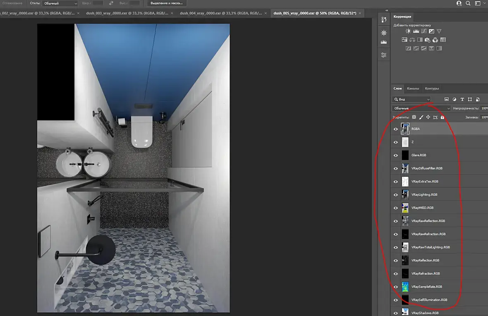The width and height of the screenshot is (488, 316).
Task: Add a Color Balance adjustment (scales icon)
Action: click(x=412, y=40)
